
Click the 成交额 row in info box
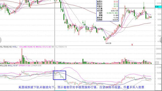coord(108,11)
